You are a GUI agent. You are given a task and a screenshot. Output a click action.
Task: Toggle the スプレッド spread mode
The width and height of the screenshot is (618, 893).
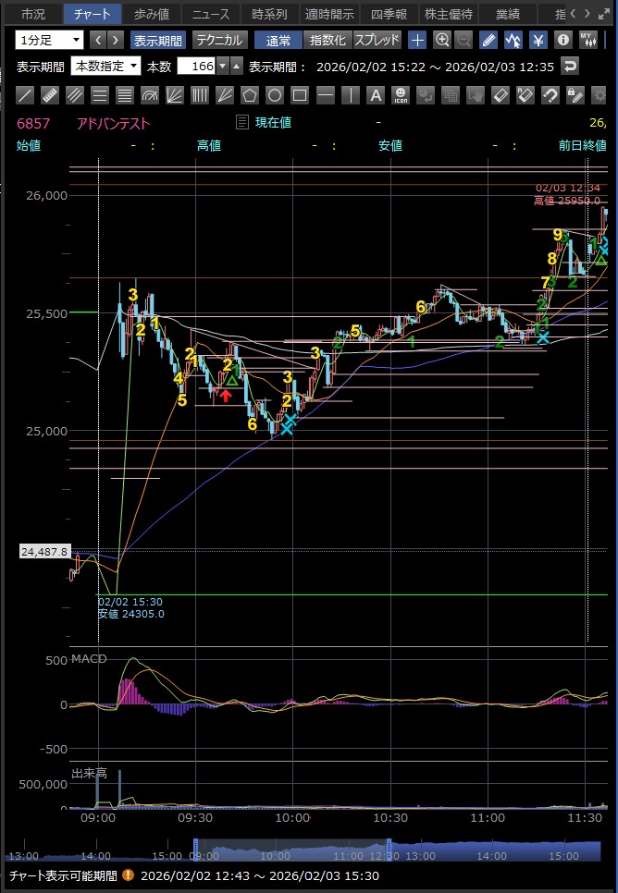(x=377, y=40)
